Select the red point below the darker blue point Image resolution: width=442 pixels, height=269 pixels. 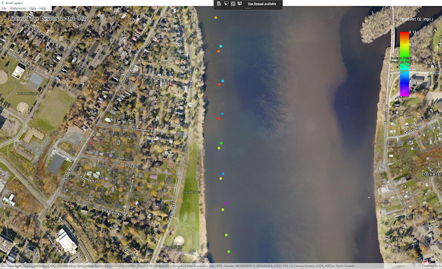(x=219, y=119)
